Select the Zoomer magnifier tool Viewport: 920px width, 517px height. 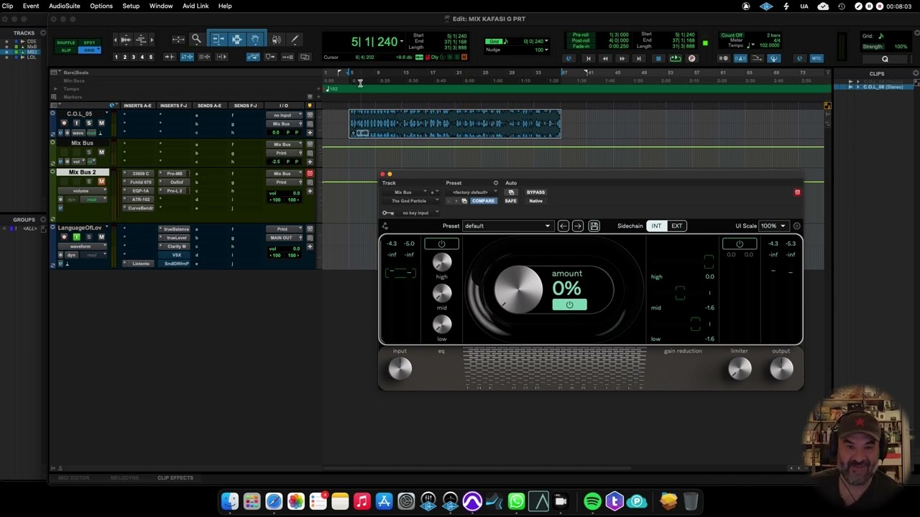[196, 39]
